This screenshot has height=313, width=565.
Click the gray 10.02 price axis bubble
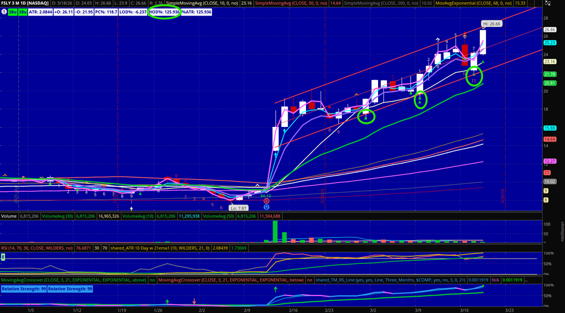pyautogui.click(x=550, y=182)
